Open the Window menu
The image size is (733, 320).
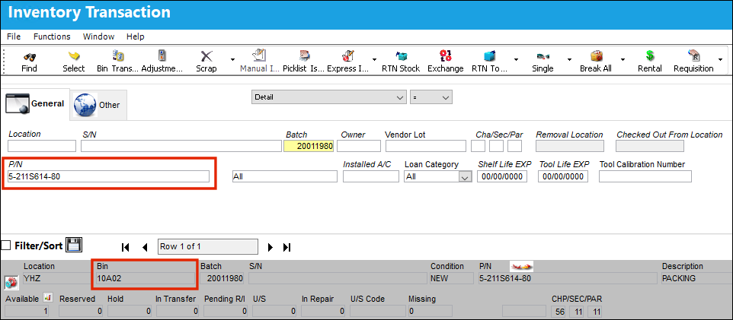[x=98, y=36]
